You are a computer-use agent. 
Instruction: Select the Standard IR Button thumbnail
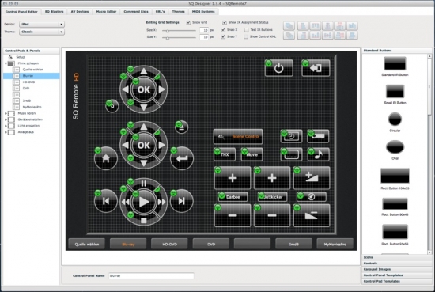[395, 63]
